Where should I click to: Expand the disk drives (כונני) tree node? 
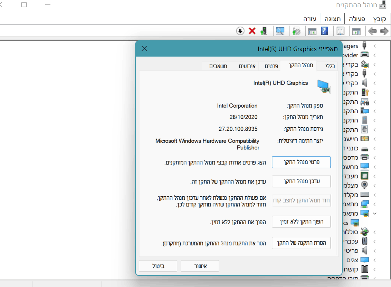point(374,148)
